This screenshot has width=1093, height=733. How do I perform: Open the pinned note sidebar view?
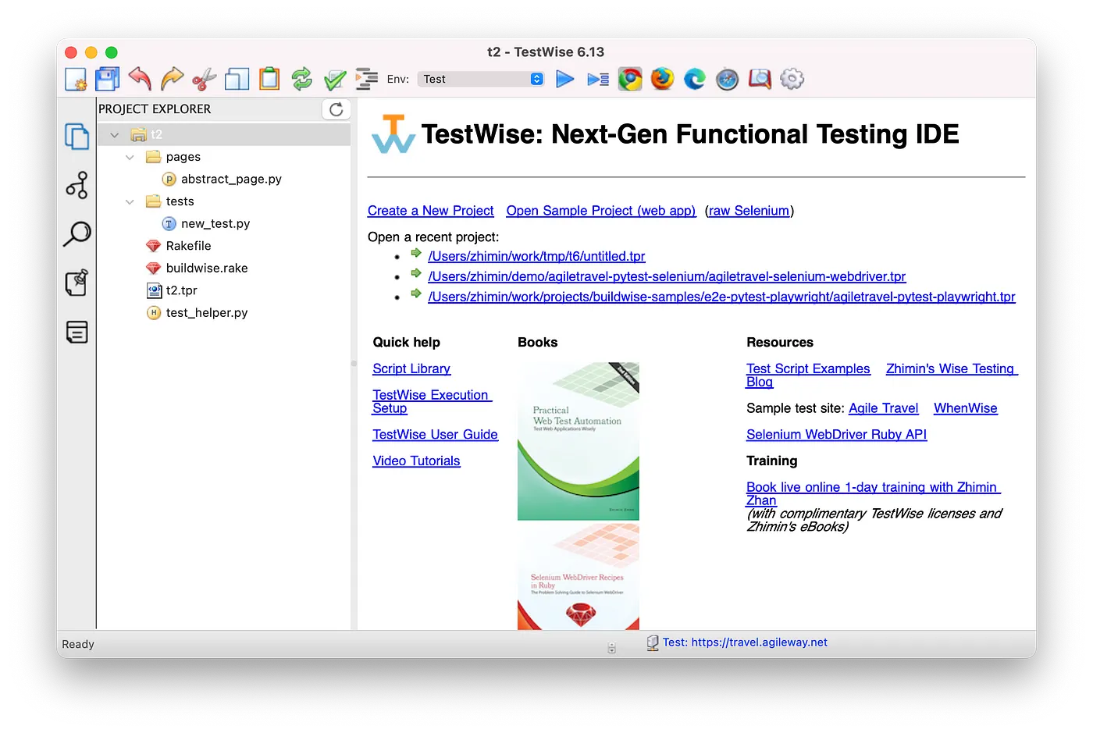click(77, 283)
